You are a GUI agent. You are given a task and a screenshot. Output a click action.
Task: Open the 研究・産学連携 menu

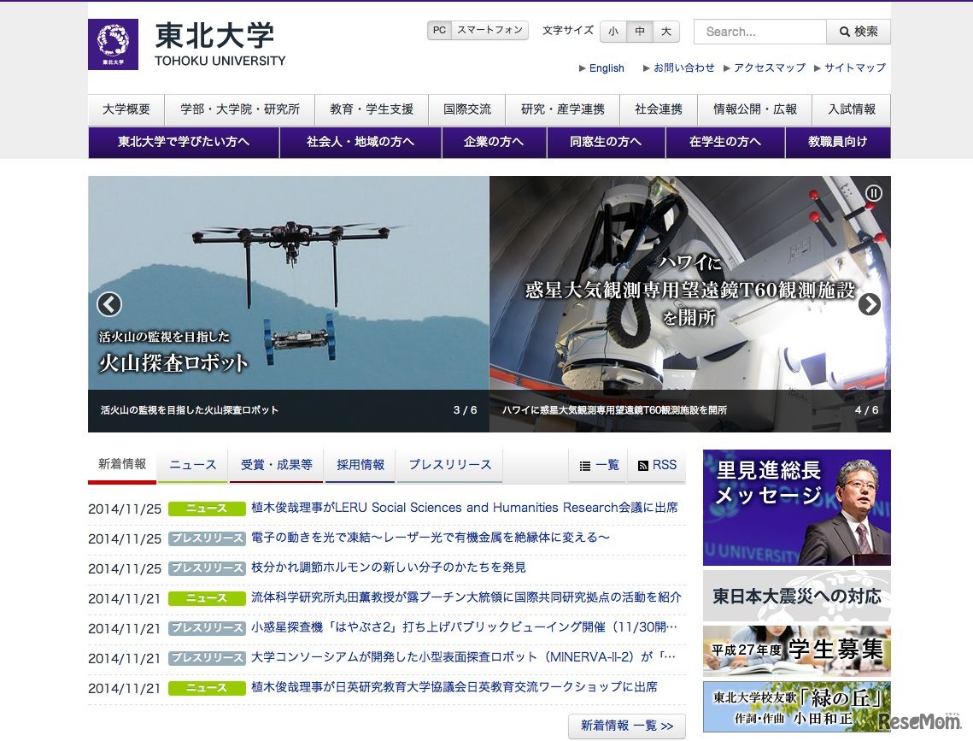pos(562,109)
